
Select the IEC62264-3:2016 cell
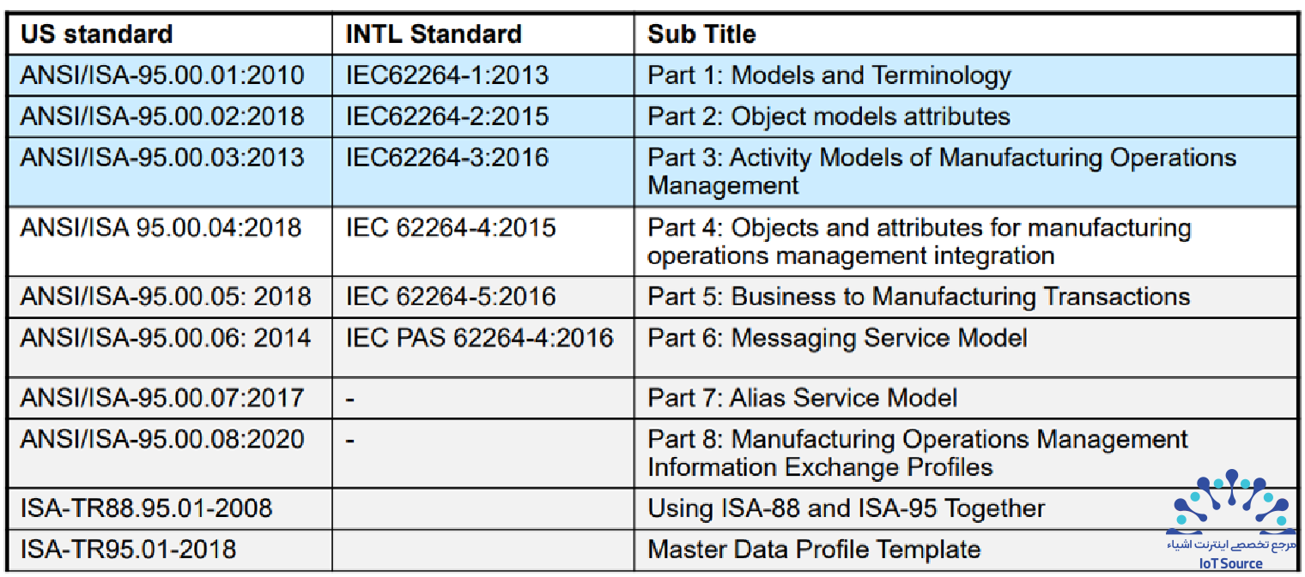[x=483, y=171]
